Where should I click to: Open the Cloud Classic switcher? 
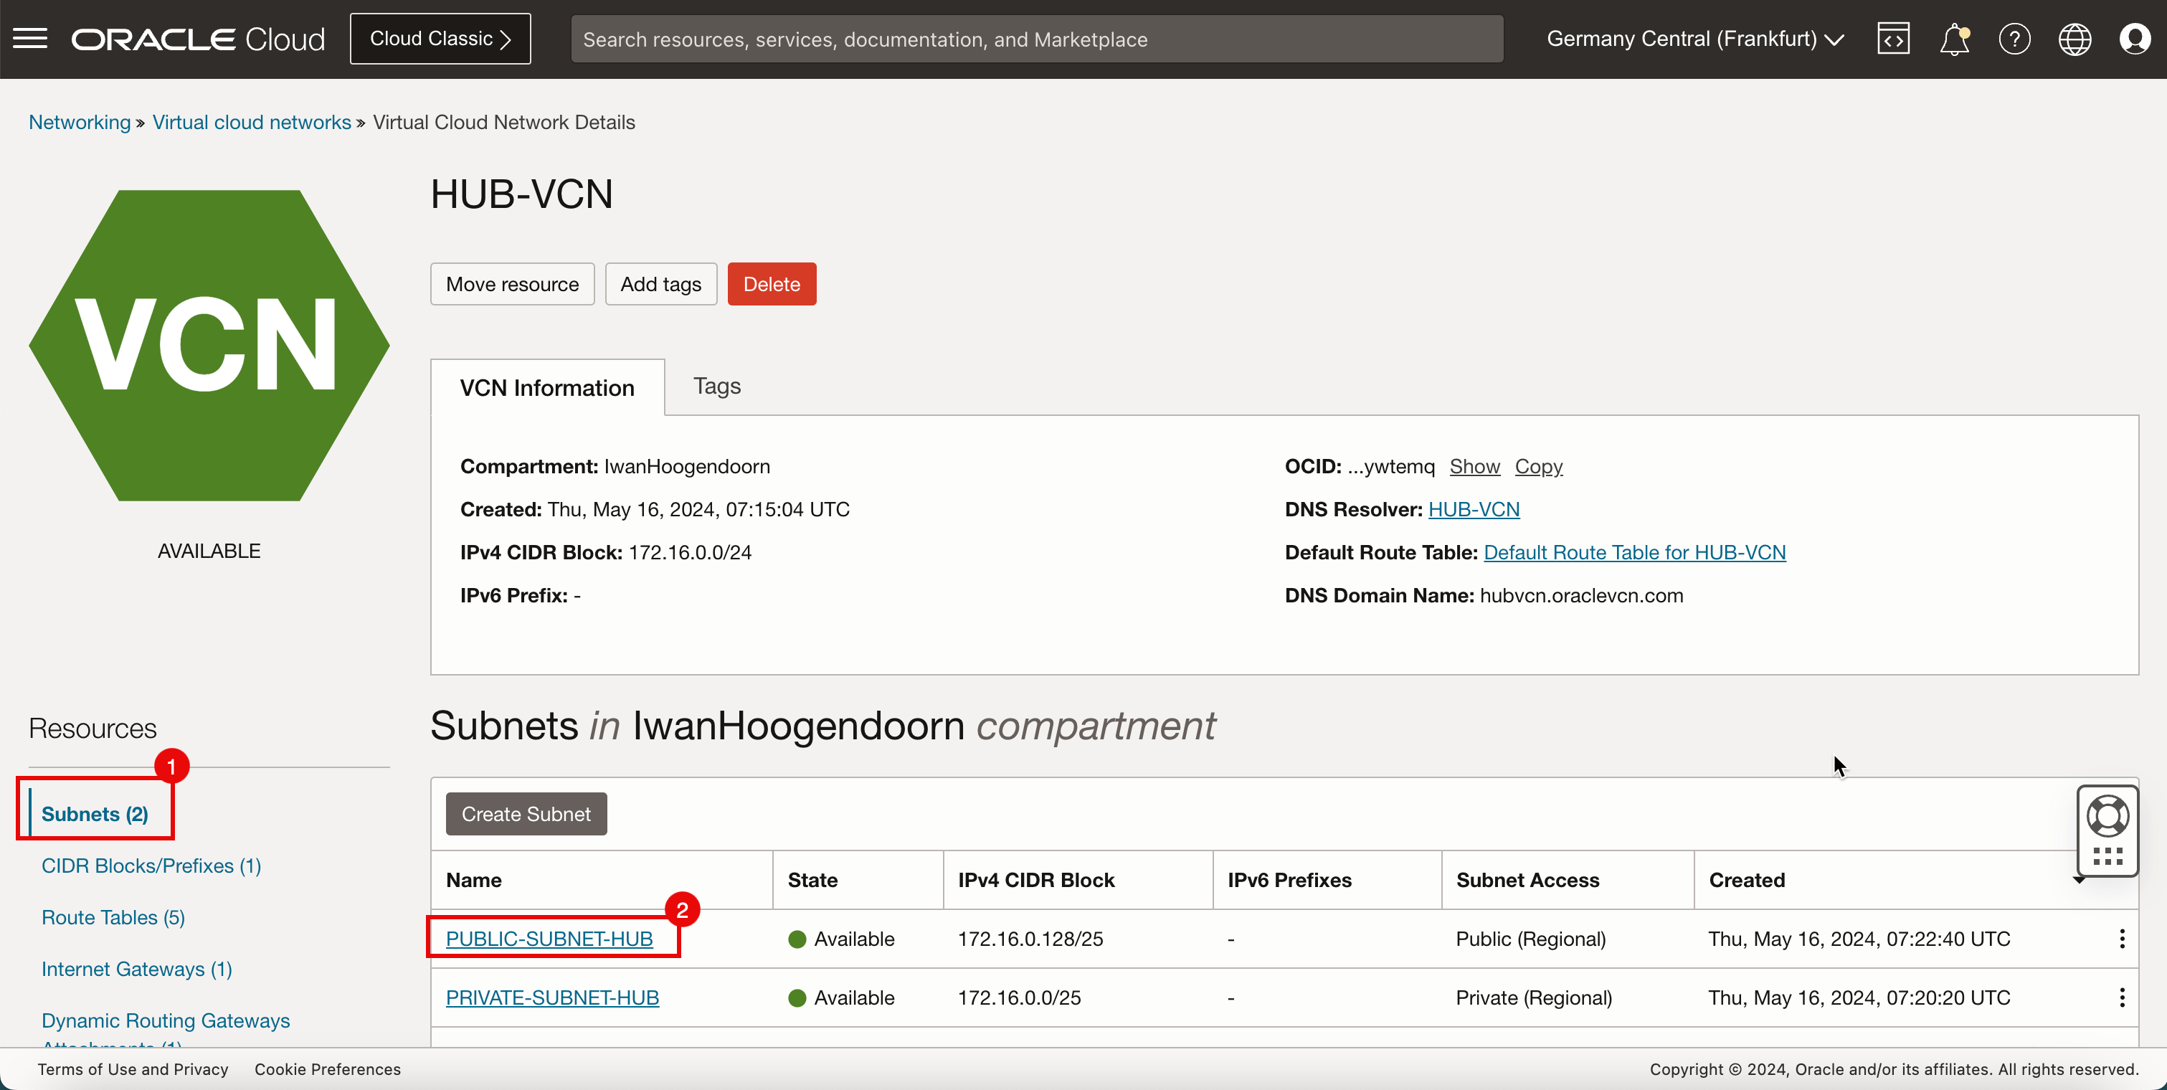click(x=440, y=39)
